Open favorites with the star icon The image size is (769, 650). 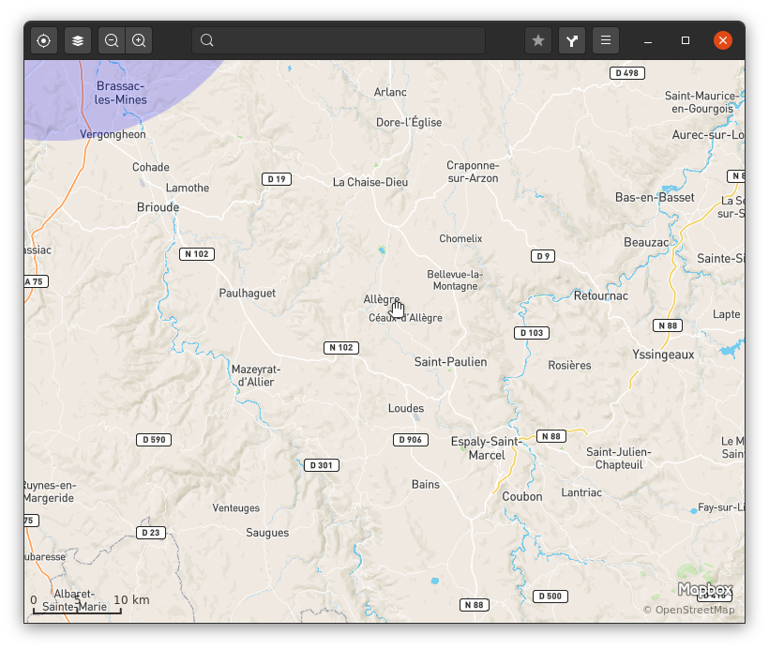point(538,40)
